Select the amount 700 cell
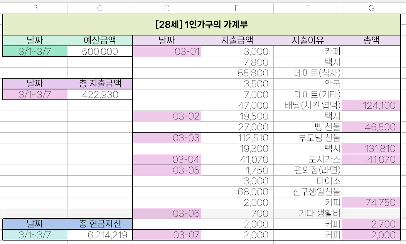Screen dimensions: 406x244 [237, 213]
